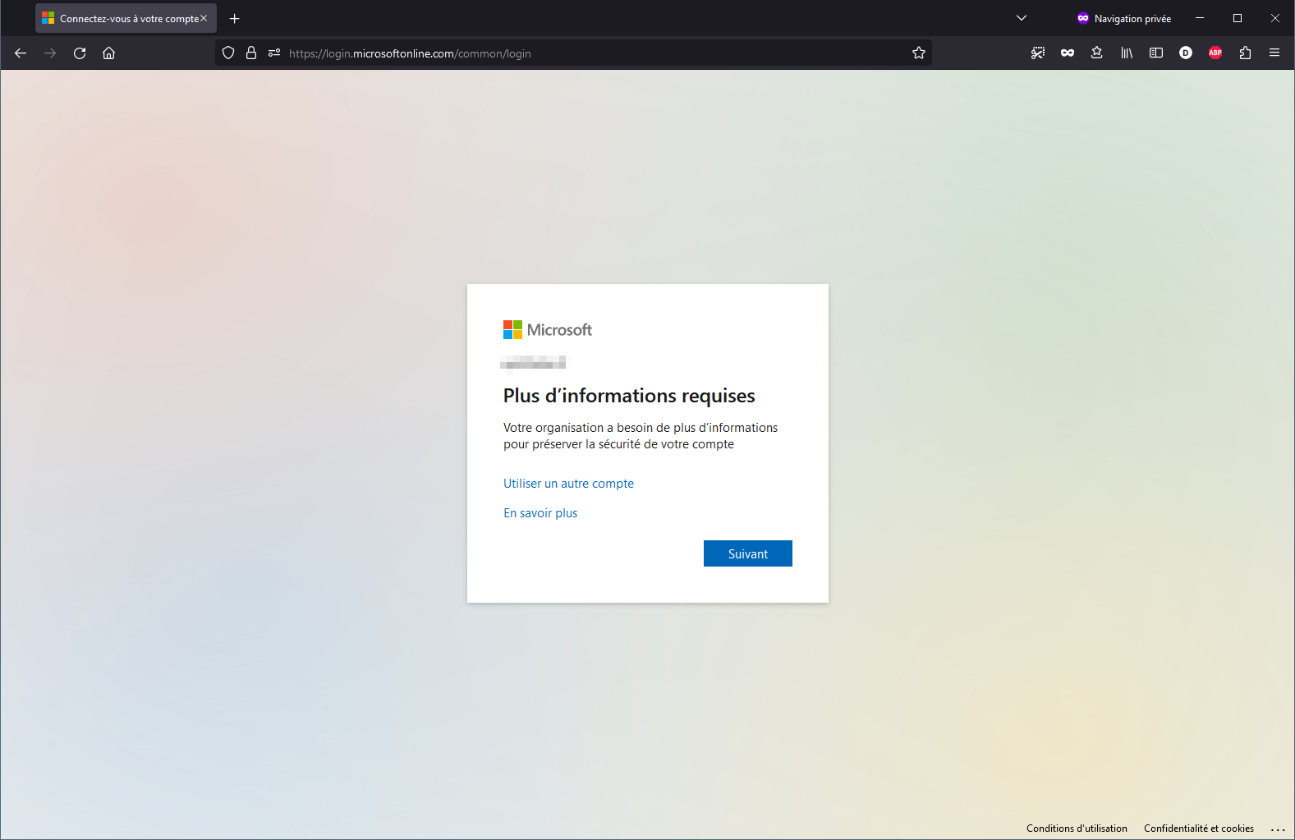This screenshot has height=840, width=1295.
Task: Click the Suivant button
Action: pyautogui.click(x=748, y=553)
